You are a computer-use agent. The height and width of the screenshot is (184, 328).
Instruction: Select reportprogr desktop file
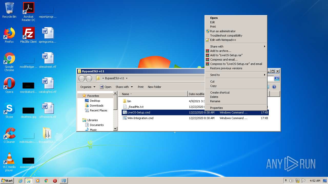(x=48, y=11)
